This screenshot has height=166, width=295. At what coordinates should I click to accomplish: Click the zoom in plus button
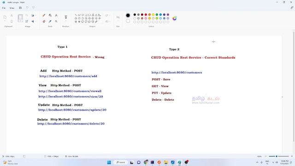292,156
